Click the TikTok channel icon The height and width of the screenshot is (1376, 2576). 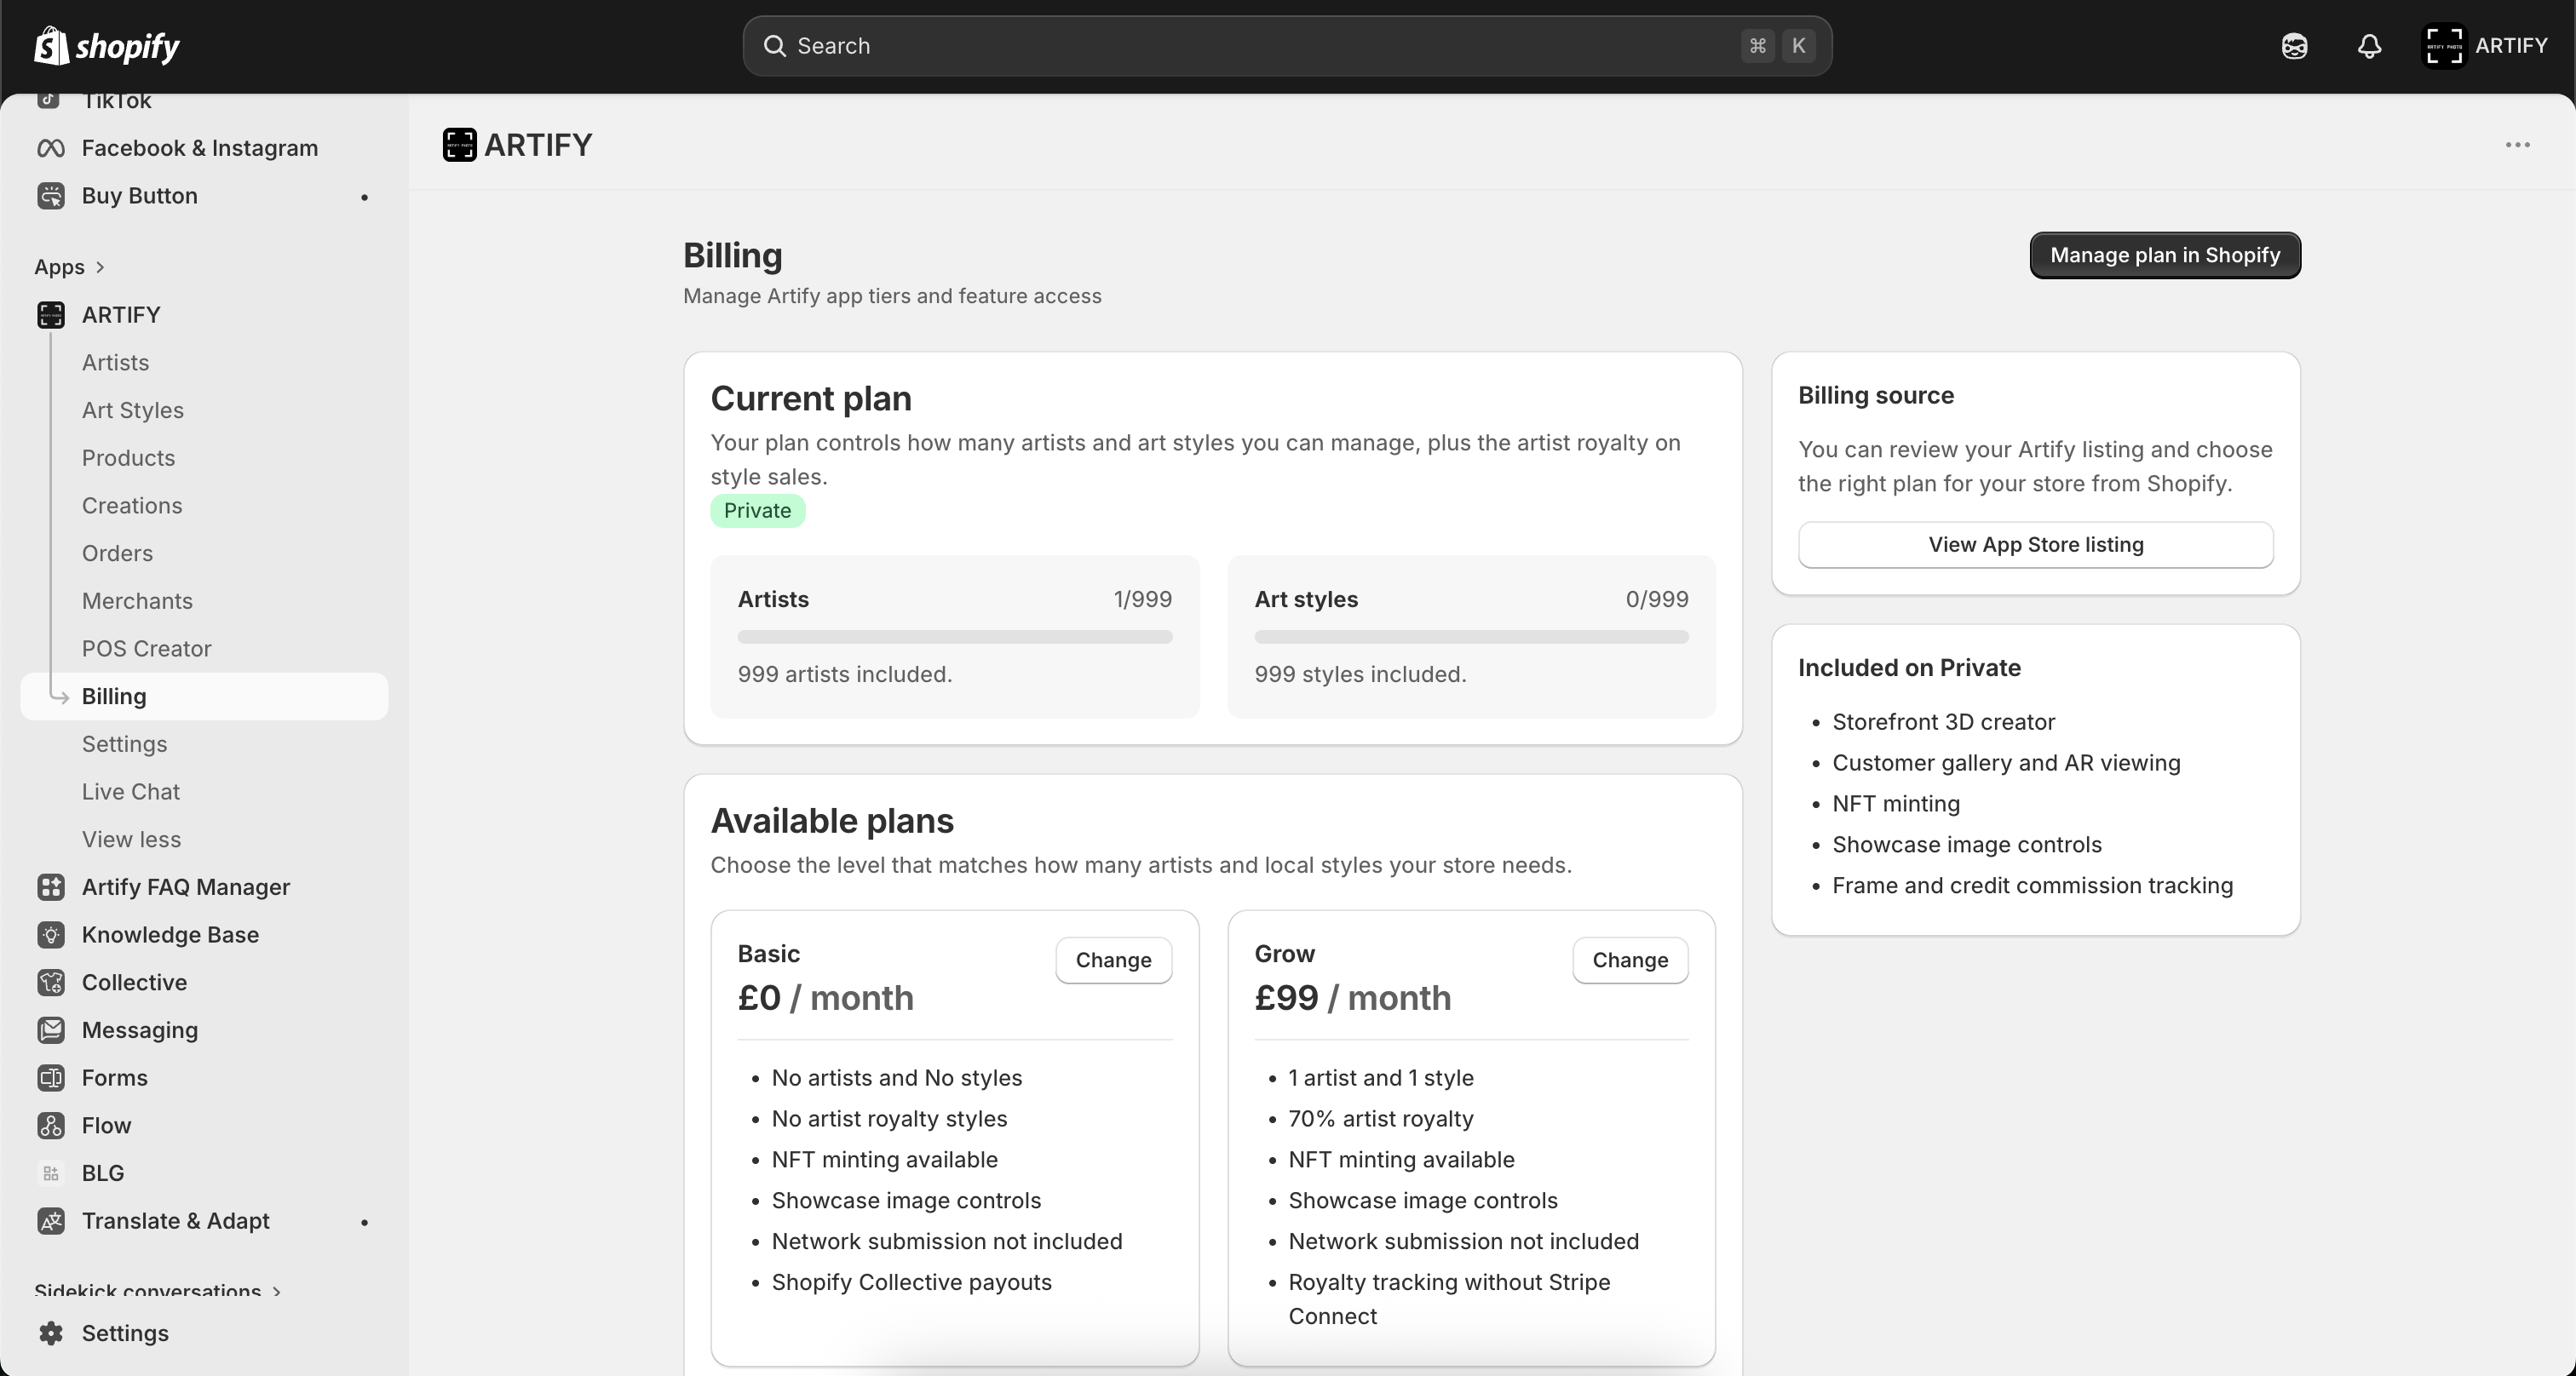48,100
